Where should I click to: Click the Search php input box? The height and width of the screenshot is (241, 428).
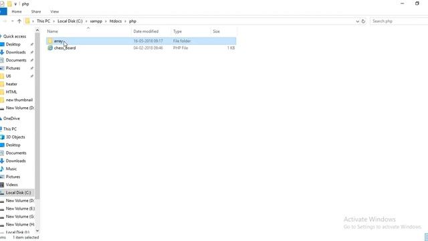point(399,21)
